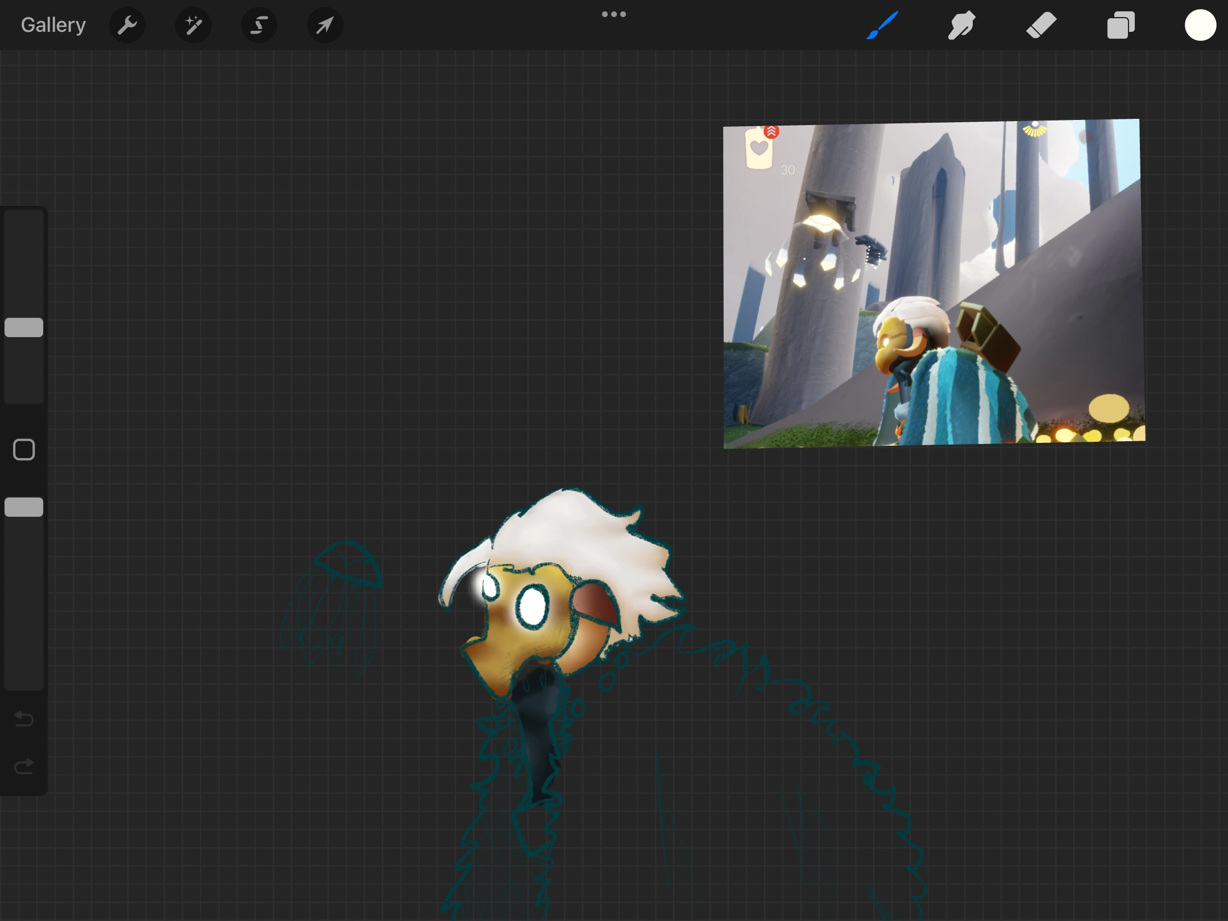Image resolution: width=1228 pixels, height=921 pixels.
Task: Select the Eraser tool
Action: (x=1041, y=25)
